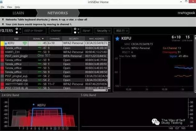Click the table horizontal scrollbar left arrow
The height and width of the screenshot is (131, 196).
[2, 90]
